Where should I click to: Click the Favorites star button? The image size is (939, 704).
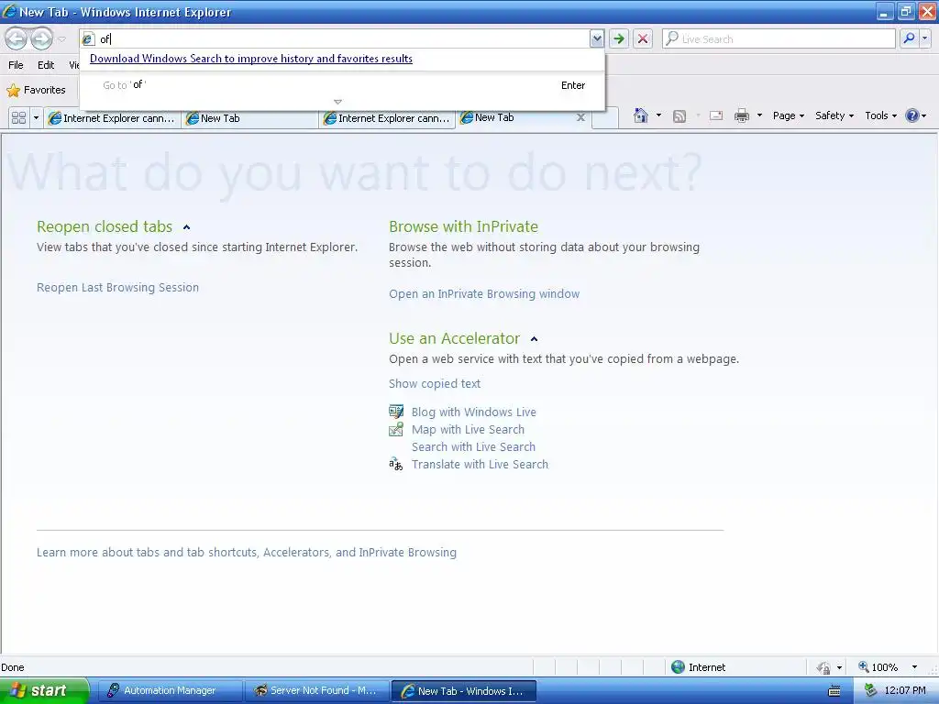[x=37, y=90]
